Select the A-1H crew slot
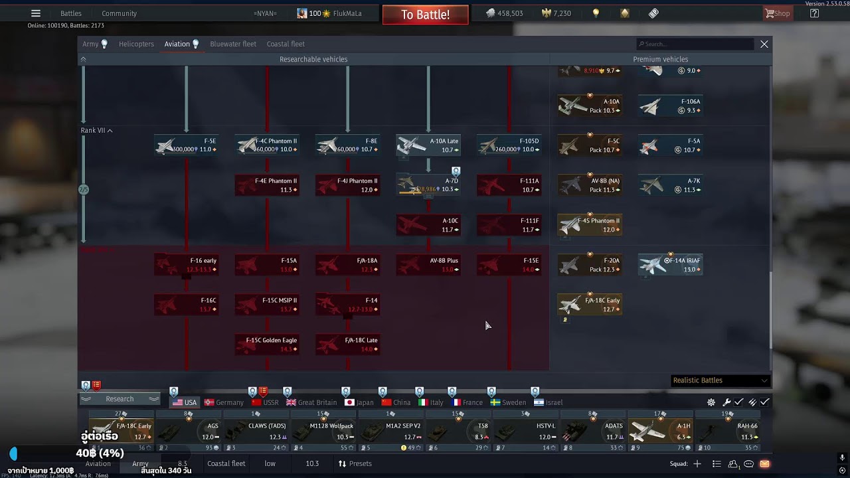 pos(660,431)
